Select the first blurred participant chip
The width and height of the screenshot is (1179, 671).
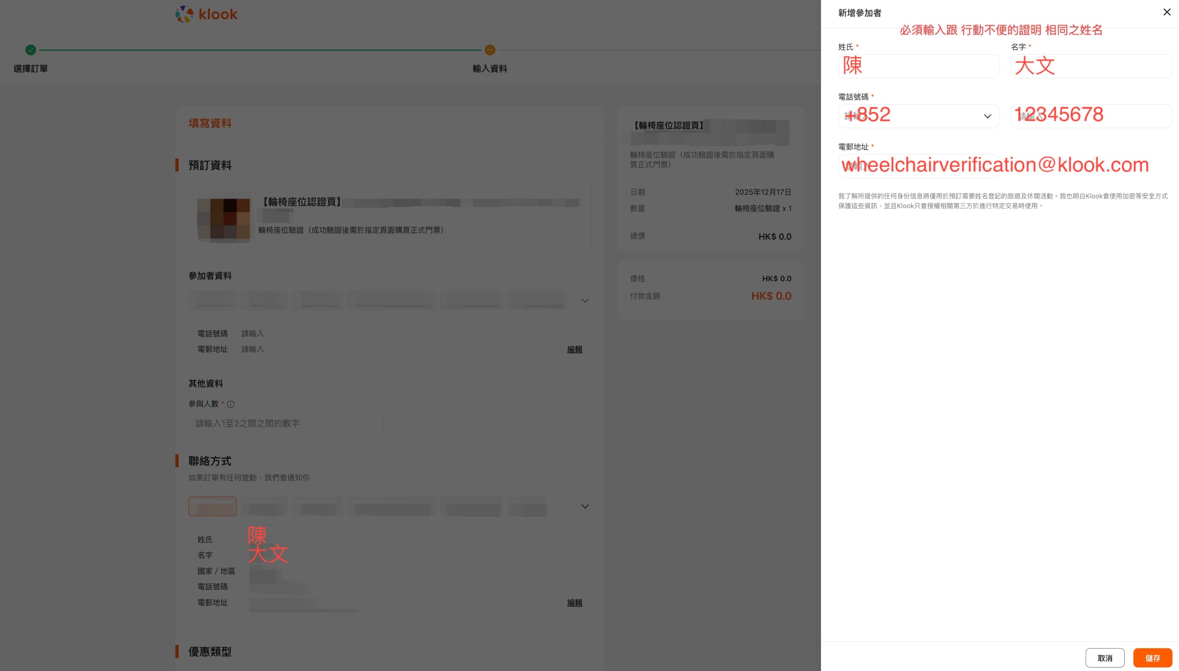point(212,300)
